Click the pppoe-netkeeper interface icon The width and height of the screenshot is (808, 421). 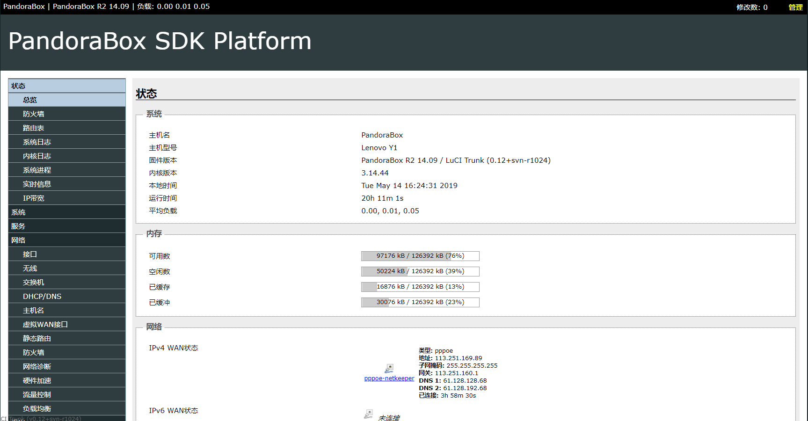point(389,368)
